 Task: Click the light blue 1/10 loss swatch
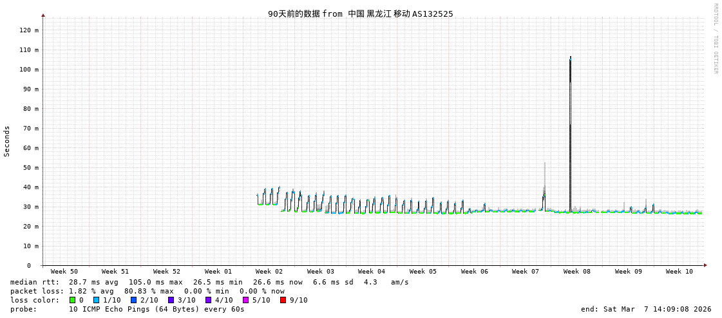point(96,300)
